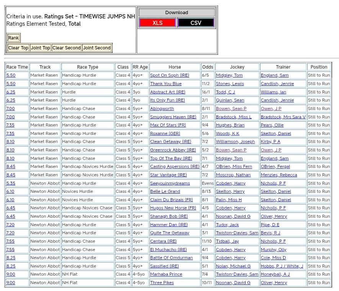The image size is (339, 291).
Task: Open jockey link Twiston-Davies, Sam for Marhaba Prince
Action: tap(237, 275)
